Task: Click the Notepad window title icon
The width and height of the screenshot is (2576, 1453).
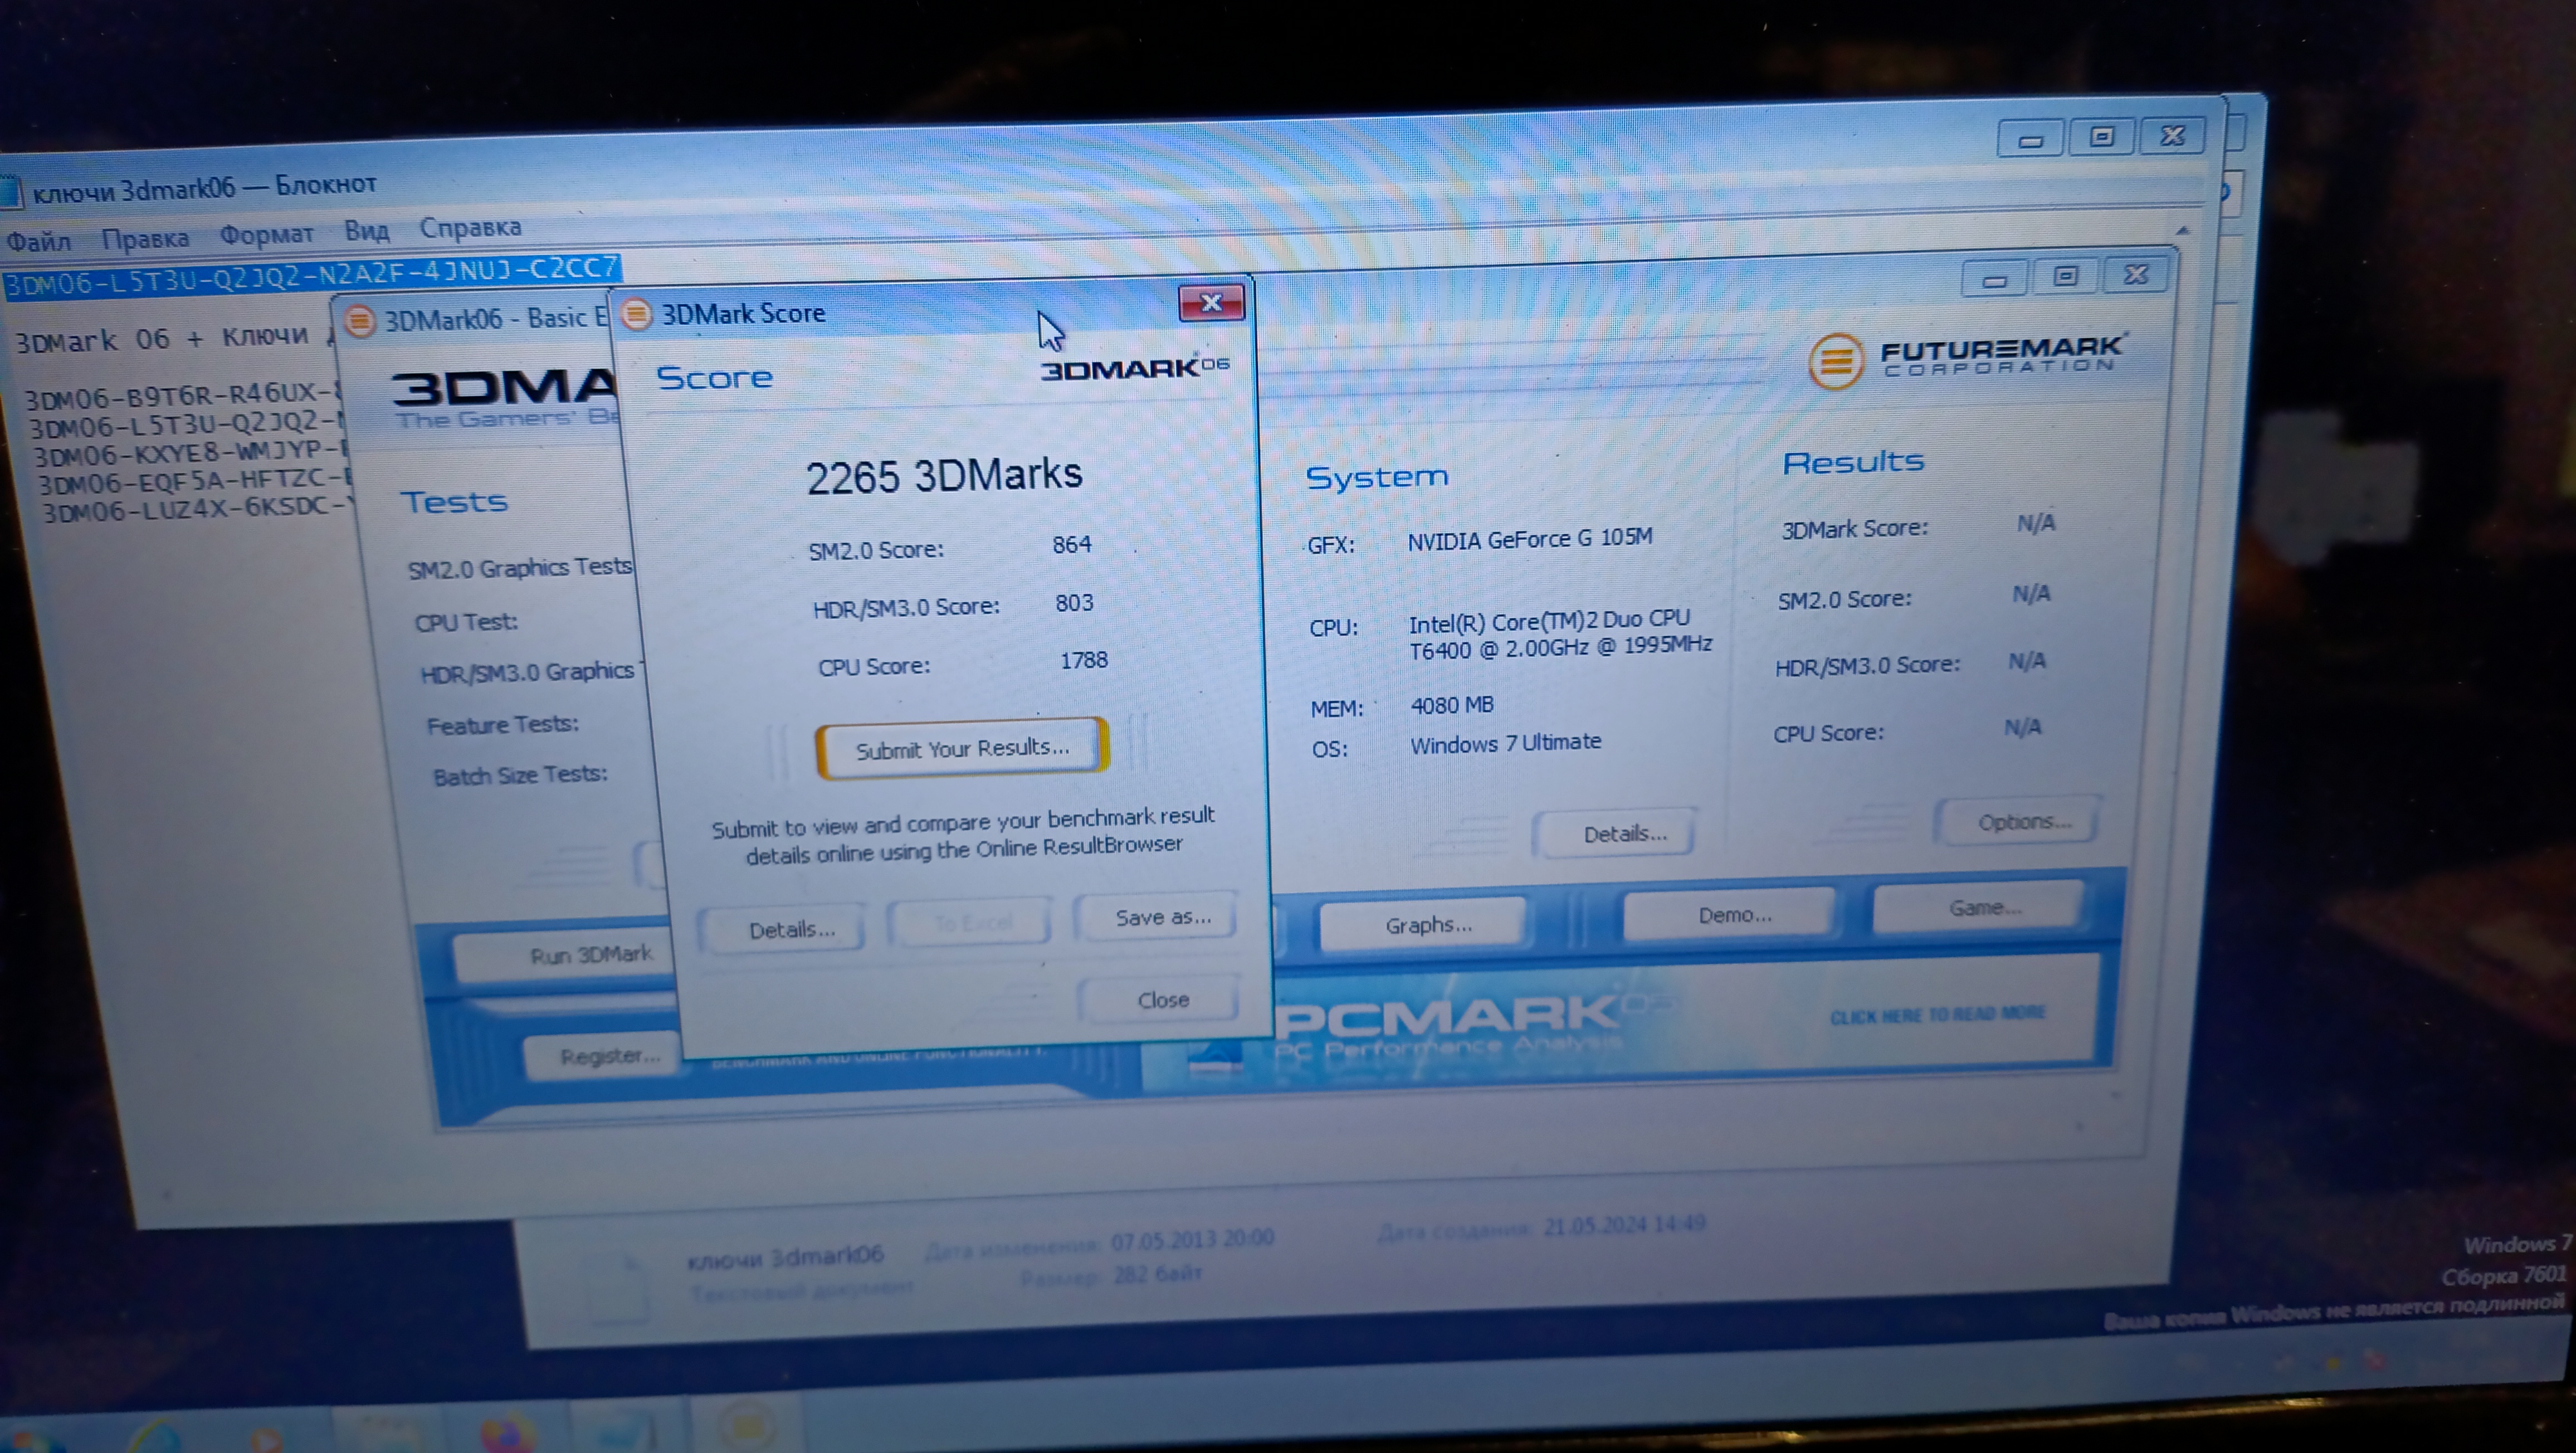Action: [10, 192]
